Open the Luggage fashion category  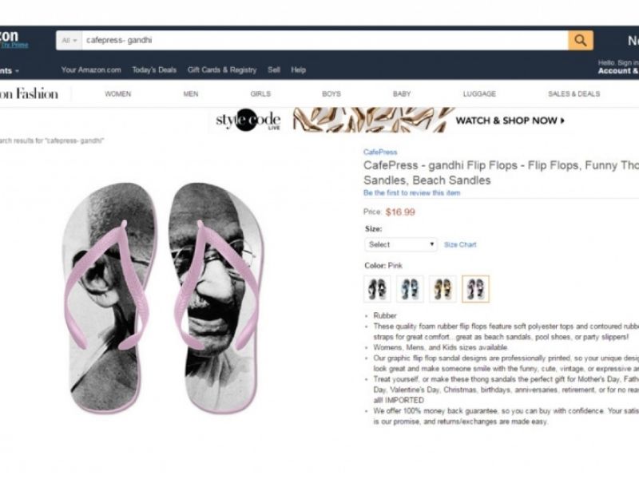tap(479, 93)
